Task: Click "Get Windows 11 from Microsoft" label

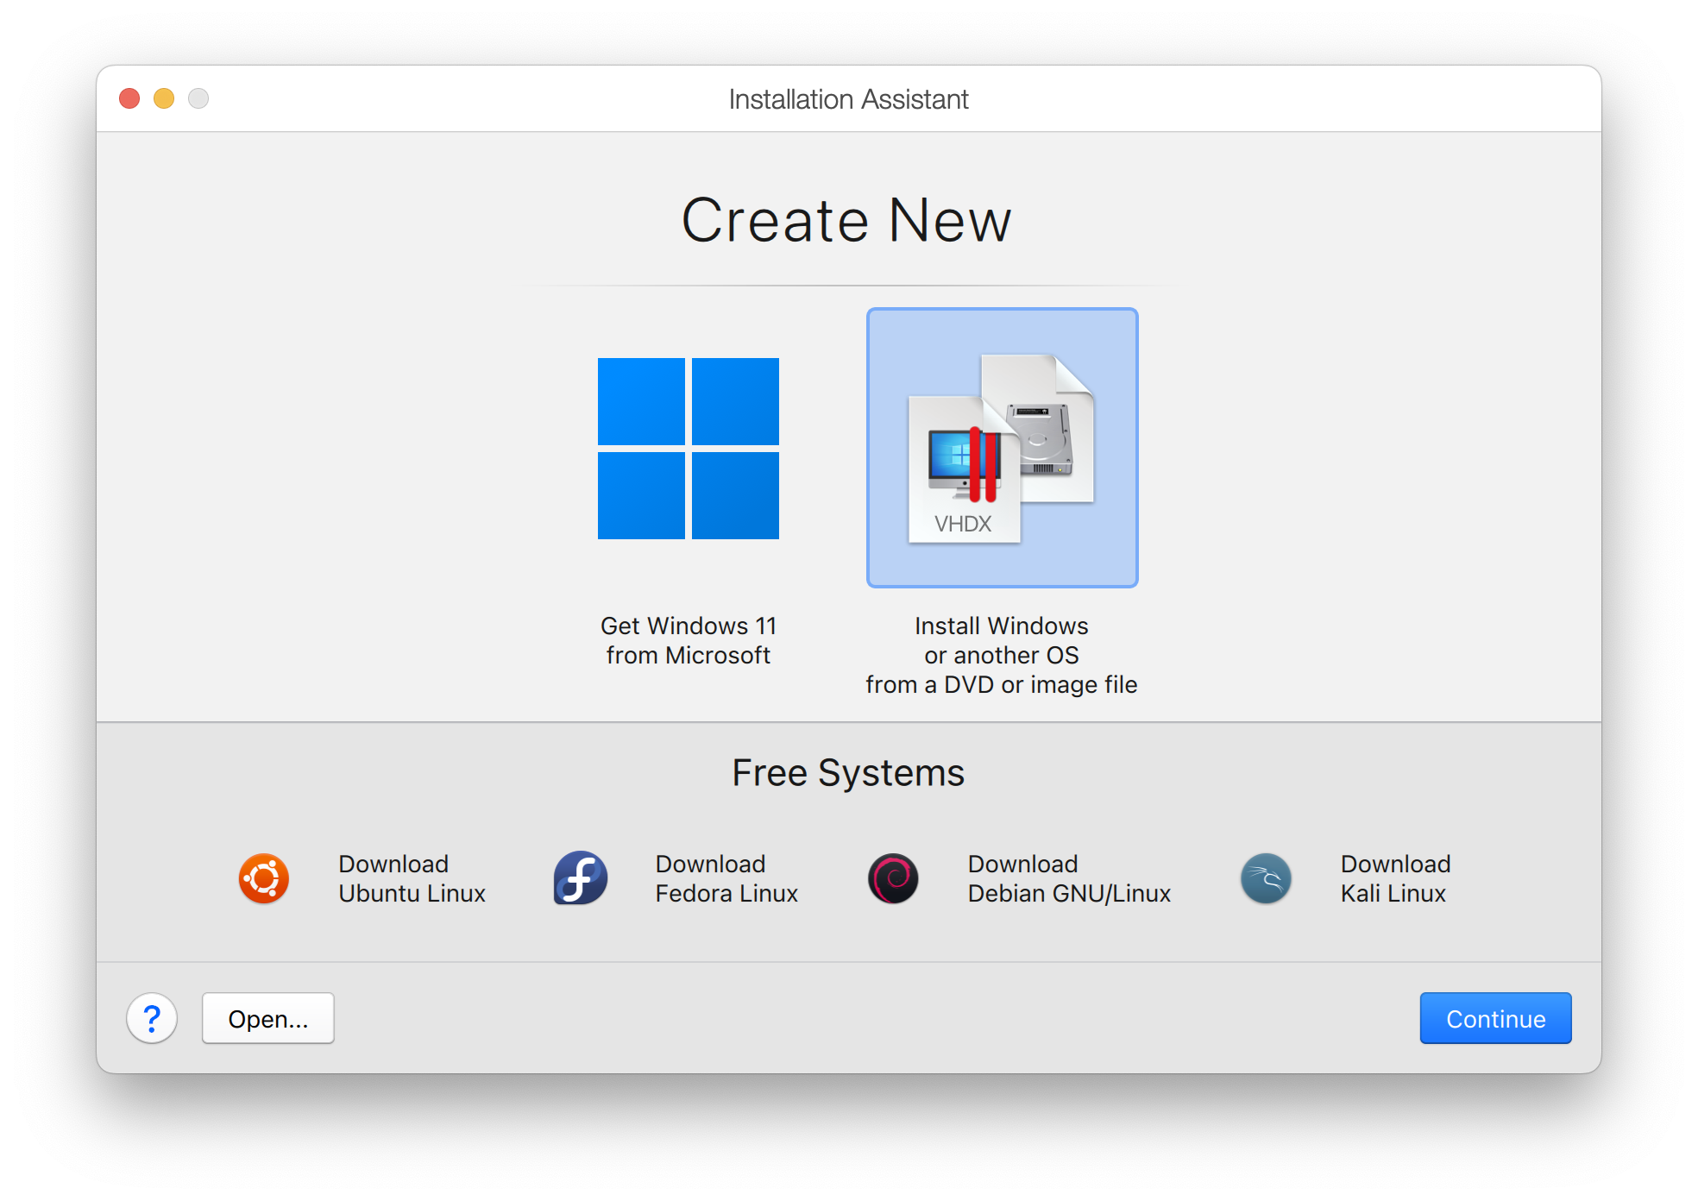Action: (x=688, y=640)
